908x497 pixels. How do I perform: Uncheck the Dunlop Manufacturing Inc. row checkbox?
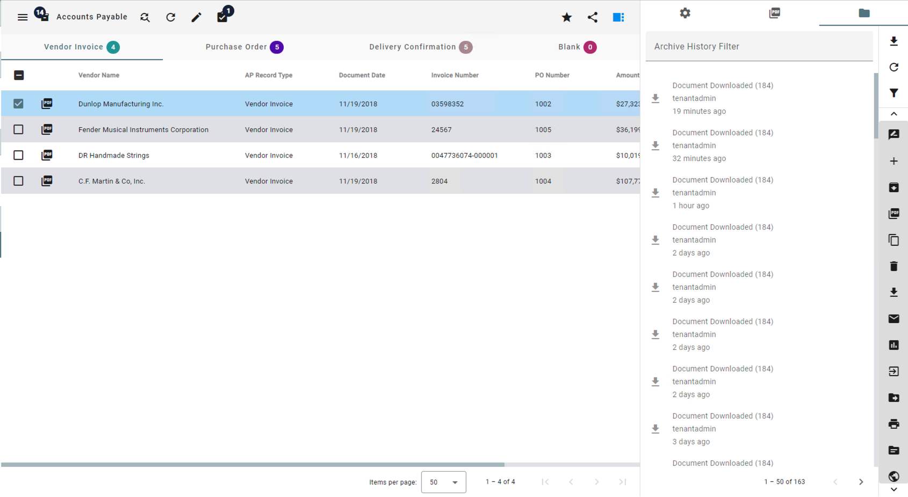18,104
